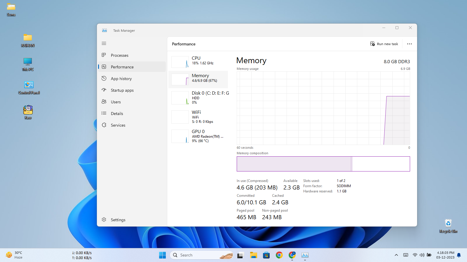Image resolution: width=467 pixels, height=262 pixels.
Task: Select the GPU 0 AMD Radeon item
Action: pos(198,136)
